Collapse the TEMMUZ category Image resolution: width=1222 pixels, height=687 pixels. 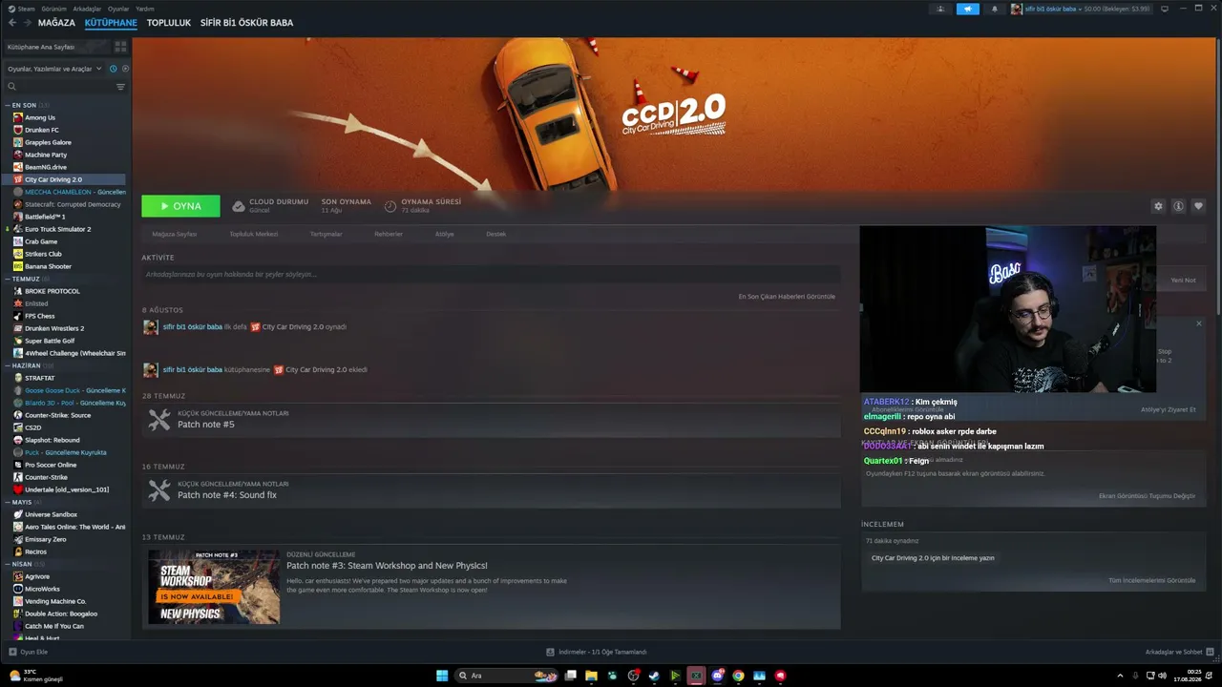pyautogui.click(x=26, y=279)
